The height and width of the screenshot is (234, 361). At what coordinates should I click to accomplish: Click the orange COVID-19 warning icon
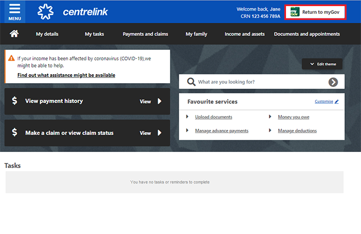[11, 57]
